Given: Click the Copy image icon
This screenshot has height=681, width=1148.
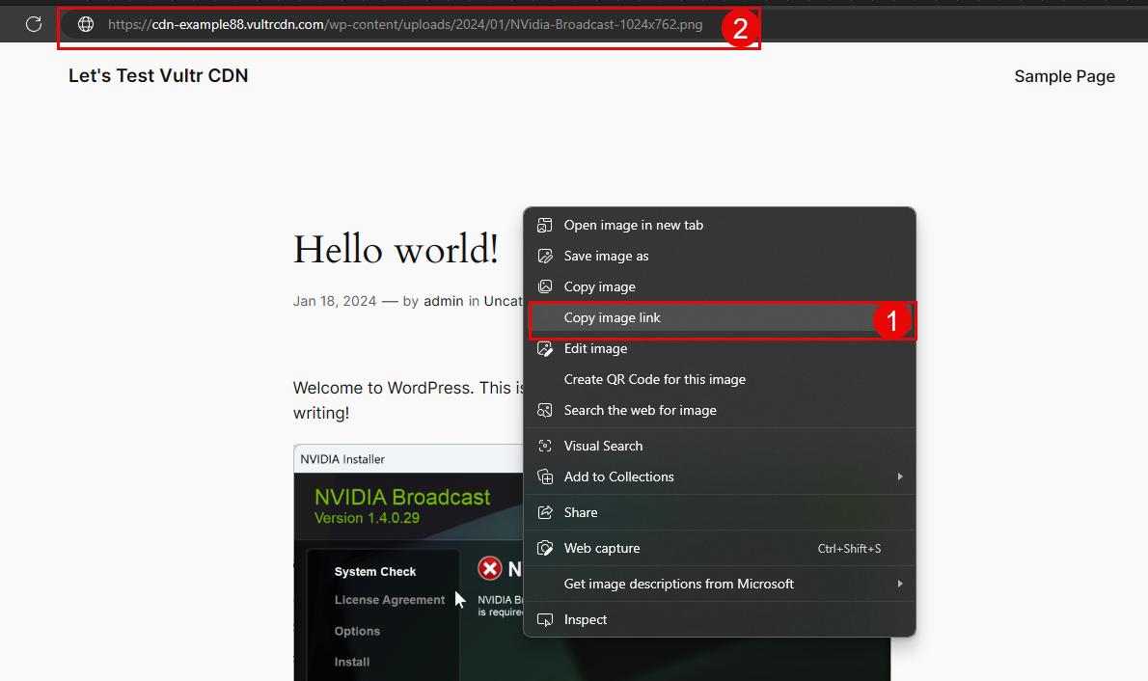Looking at the screenshot, I should [545, 286].
